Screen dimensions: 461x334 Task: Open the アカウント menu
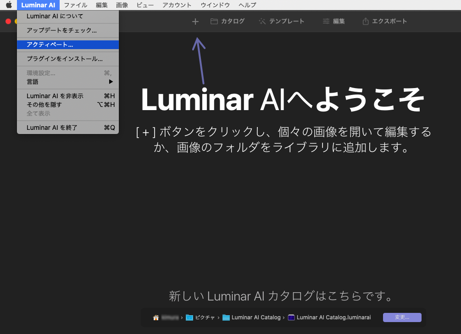[177, 5]
